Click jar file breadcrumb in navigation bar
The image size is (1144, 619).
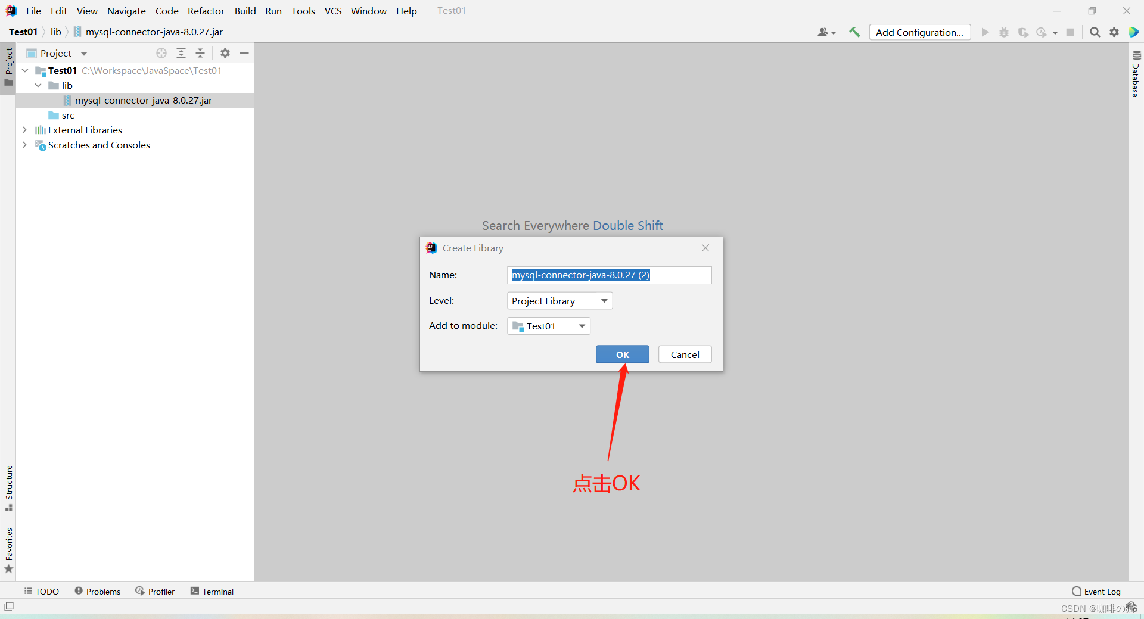(x=148, y=32)
